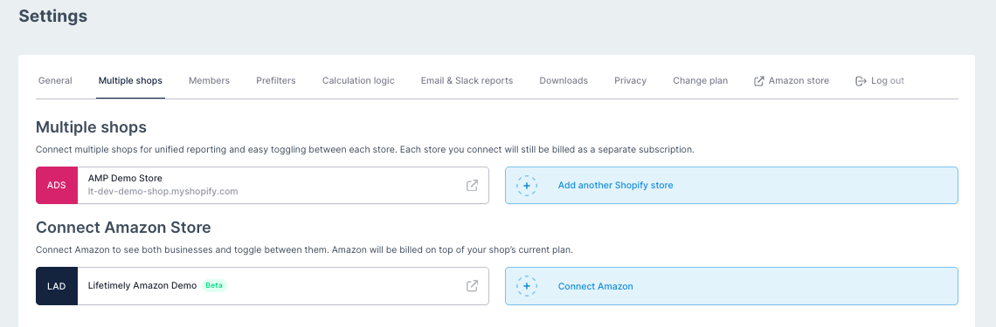The height and width of the screenshot is (327, 996).
Task: Click the dashed plus icon for Shopify store
Action: [527, 186]
